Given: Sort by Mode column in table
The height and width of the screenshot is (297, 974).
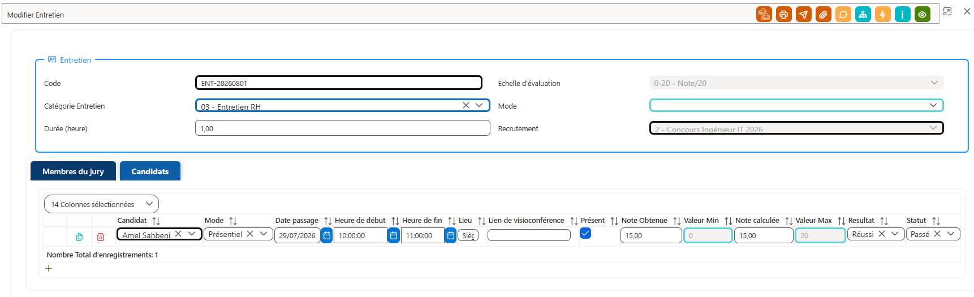Looking at the screenshot, I should pyautogui.click(x=233, y=221).
